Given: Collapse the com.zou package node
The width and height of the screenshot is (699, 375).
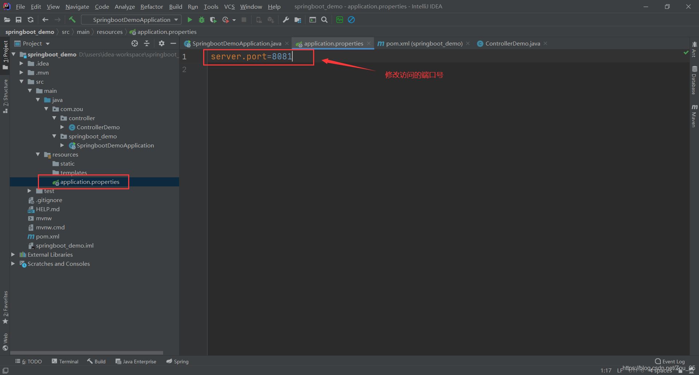Looking at the screenshot, I should pyautogui.click(x=46, y=109).
